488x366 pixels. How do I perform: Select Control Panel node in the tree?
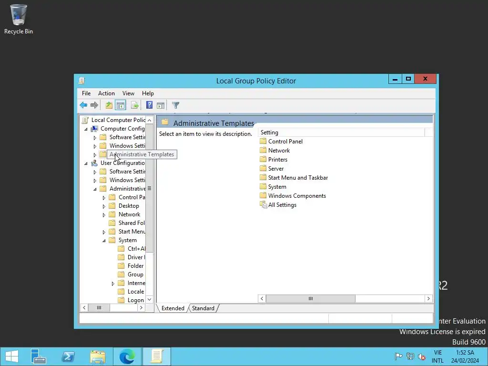(127, 197)
